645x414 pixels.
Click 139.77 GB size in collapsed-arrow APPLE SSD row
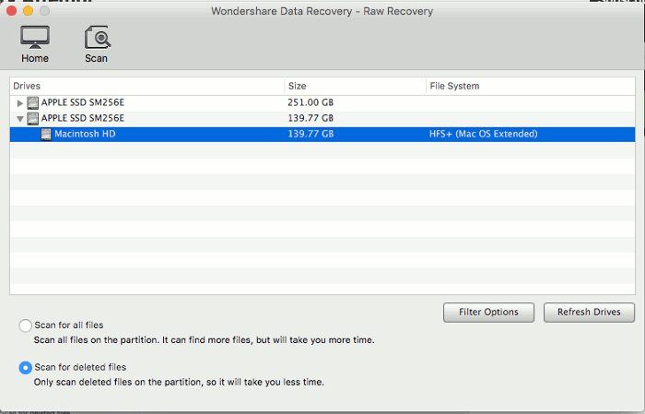311,119
